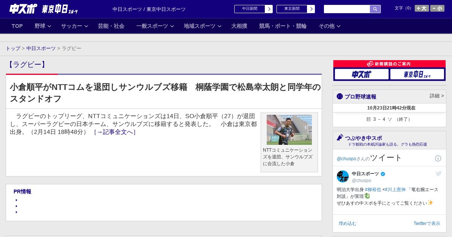Expand the 地域スポーツ navigation menu

click(x=203, y=26)
